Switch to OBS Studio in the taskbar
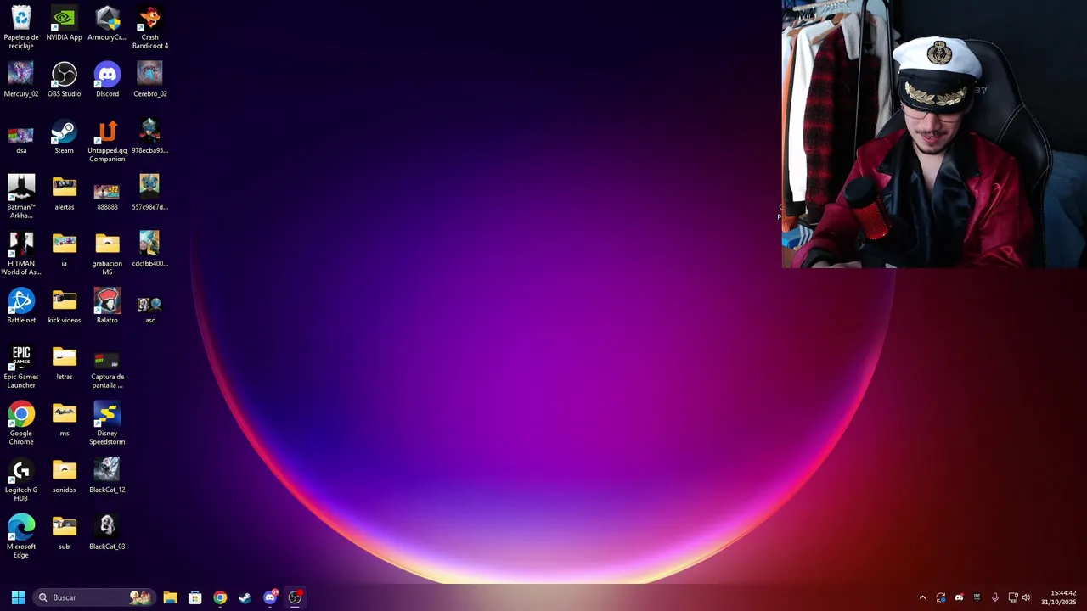This screenshot has height=611, width=1087. click(x=295, y=597)
